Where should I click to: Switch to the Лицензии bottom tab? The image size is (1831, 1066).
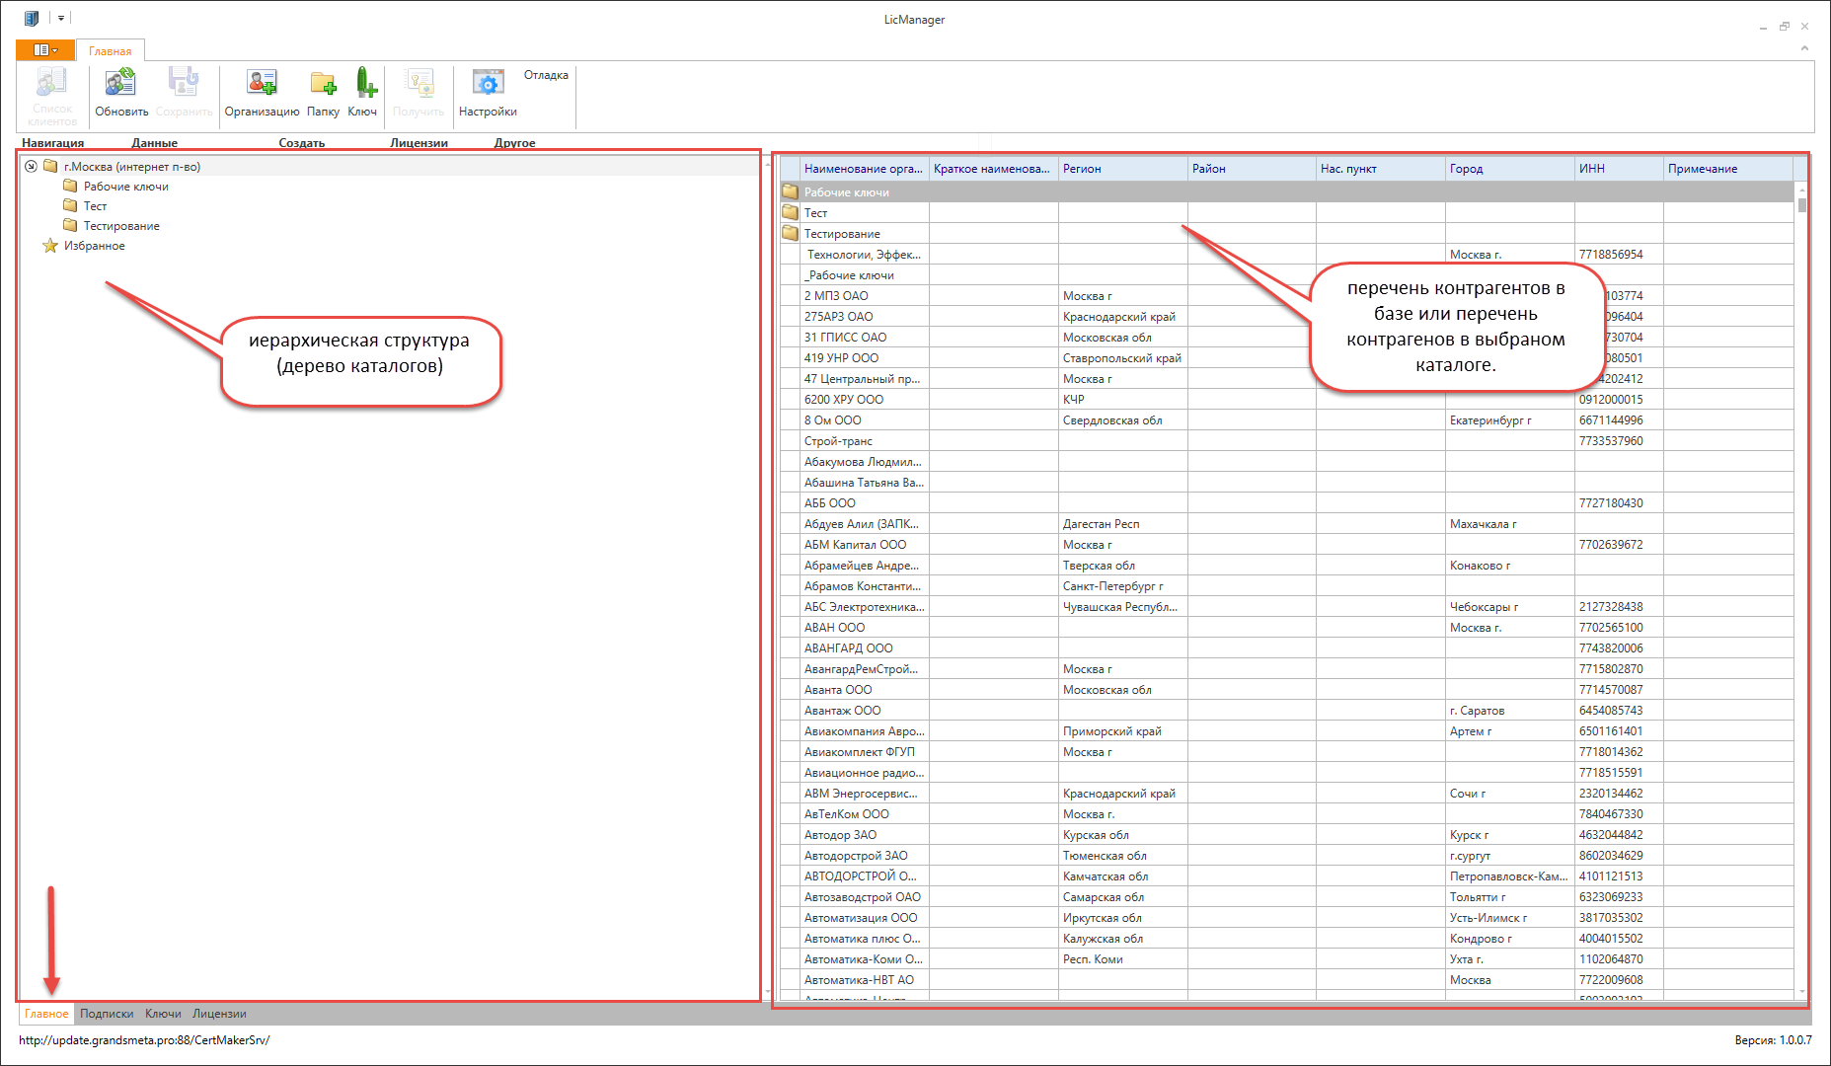[219, 1014]
